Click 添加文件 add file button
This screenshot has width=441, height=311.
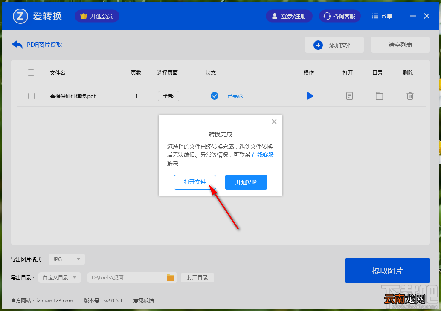click(334, 45)
